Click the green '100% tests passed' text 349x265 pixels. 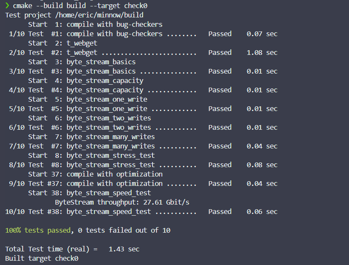[38, 231]
